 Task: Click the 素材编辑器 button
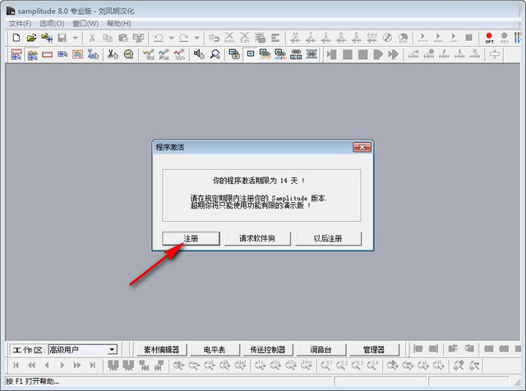161,350
